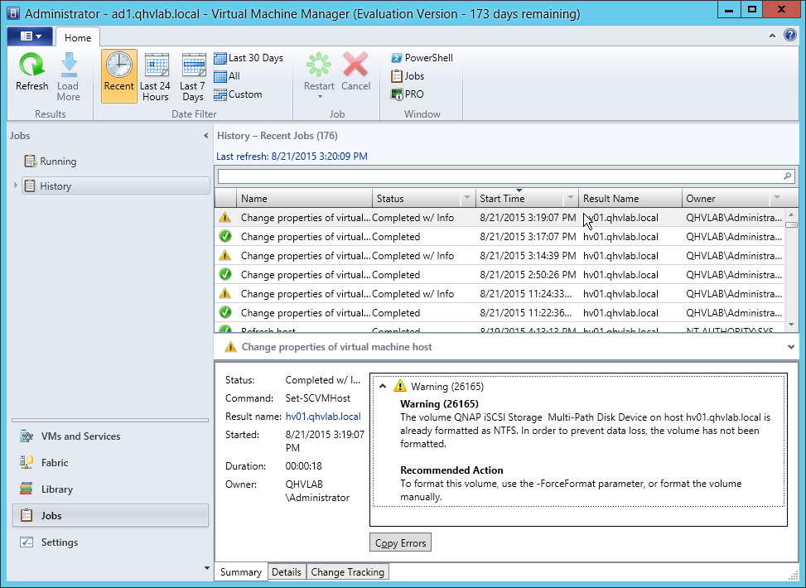Select the Recent date filter
This screenshot has width=806, height=588.
(x=119, y=75)
